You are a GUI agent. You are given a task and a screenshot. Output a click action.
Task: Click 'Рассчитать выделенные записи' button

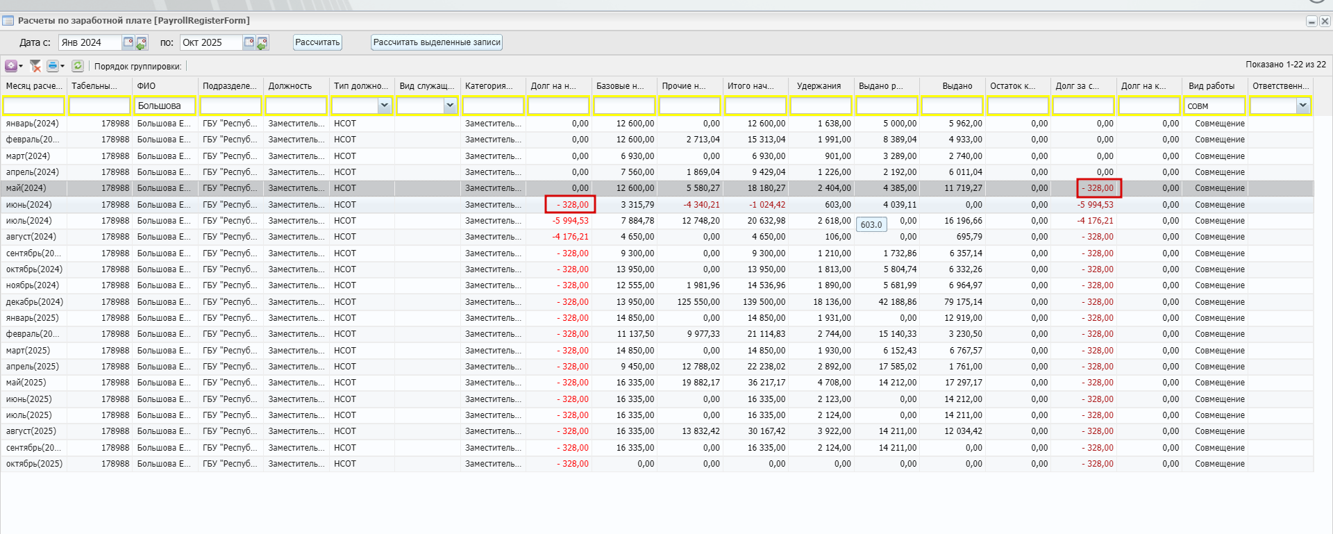pos(437,42)
